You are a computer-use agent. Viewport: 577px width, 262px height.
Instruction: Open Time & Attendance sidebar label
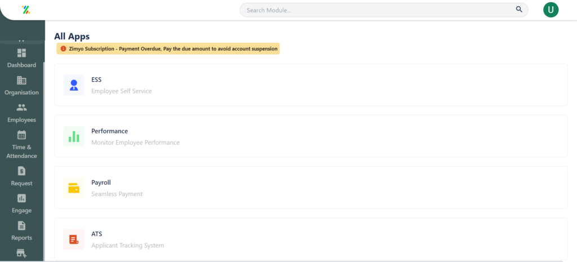[22, 152]
